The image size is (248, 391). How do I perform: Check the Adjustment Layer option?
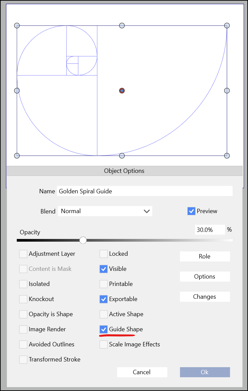tap(23, 254)
